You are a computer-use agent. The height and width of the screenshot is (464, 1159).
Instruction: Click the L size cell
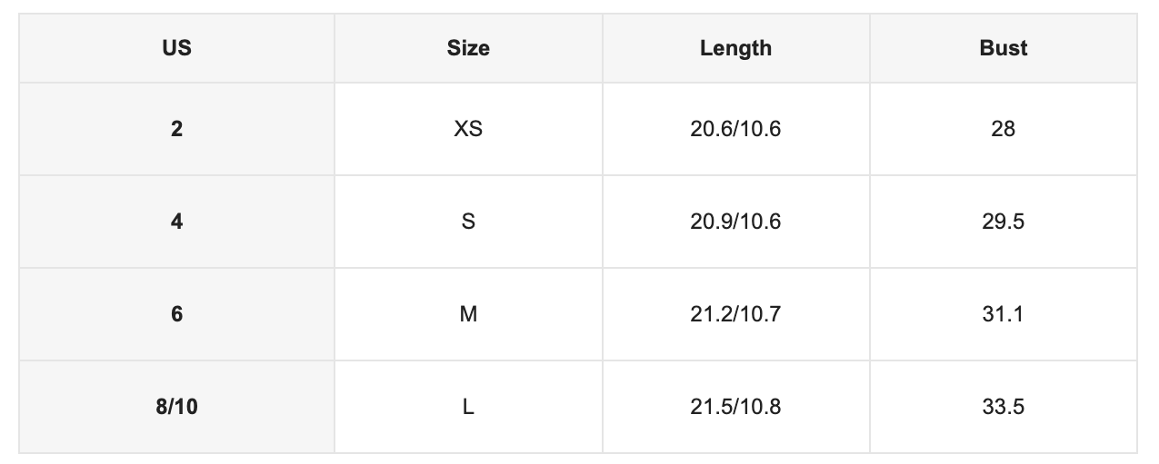468,407
